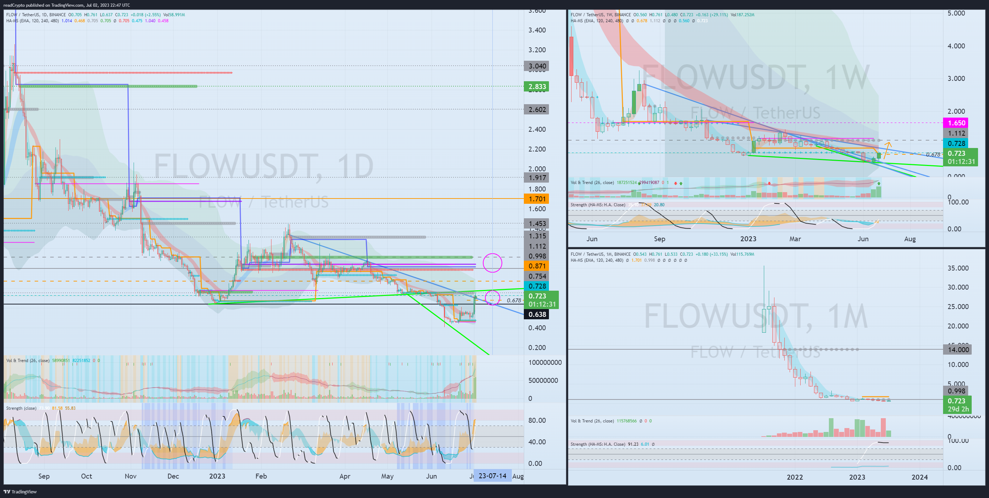Select the FLOW / TetherUS 1W chart legend title
The image size is (989, 498).
tap(601, 14)
